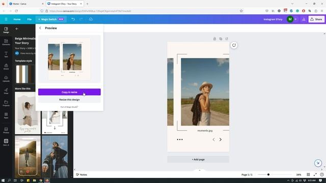Open the Apps panel
326x183 pixels.
point(6,115)
